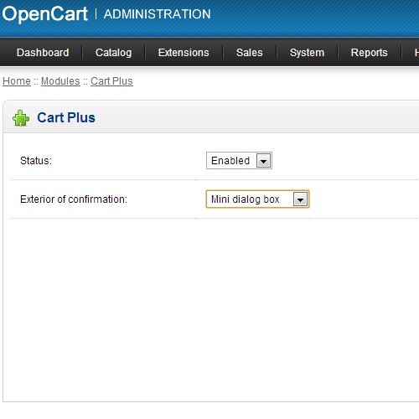Go to Home breadcrumb link
Viewport: 419px width, 419px height.
[x=17, y=81]
